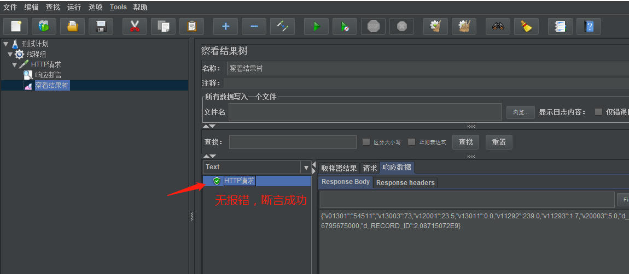629x274 pixels.
Task: Open the 运行 menu
Action: coord(74,7)
